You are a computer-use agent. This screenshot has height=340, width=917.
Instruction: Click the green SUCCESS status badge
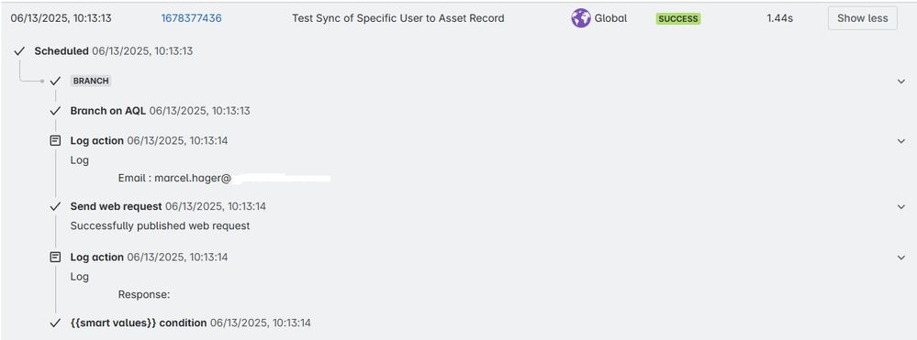[677, 18]
